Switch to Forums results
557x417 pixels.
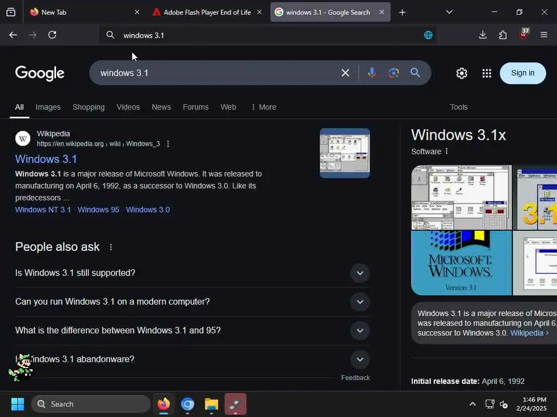click(196, 107)
